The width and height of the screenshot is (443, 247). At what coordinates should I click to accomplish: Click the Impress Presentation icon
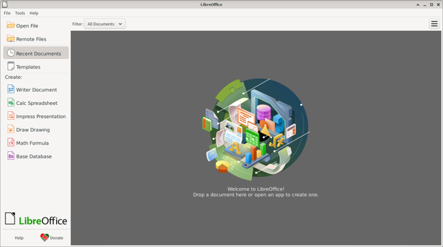[11, 116]
